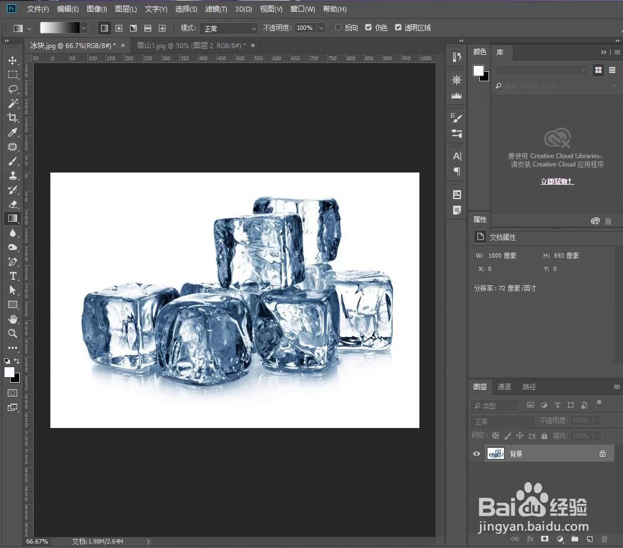Viewport: 623px width, 548px height.
Task: Open the gradient mode 正常 dropdown
Action: 229,28
